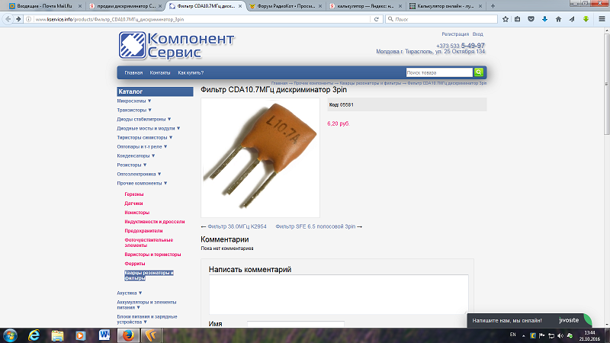Screen dimensions: 610x343
Task: Expand the Транзисторы catalog category
Action: pyautogui.click(x=133, y=110)
